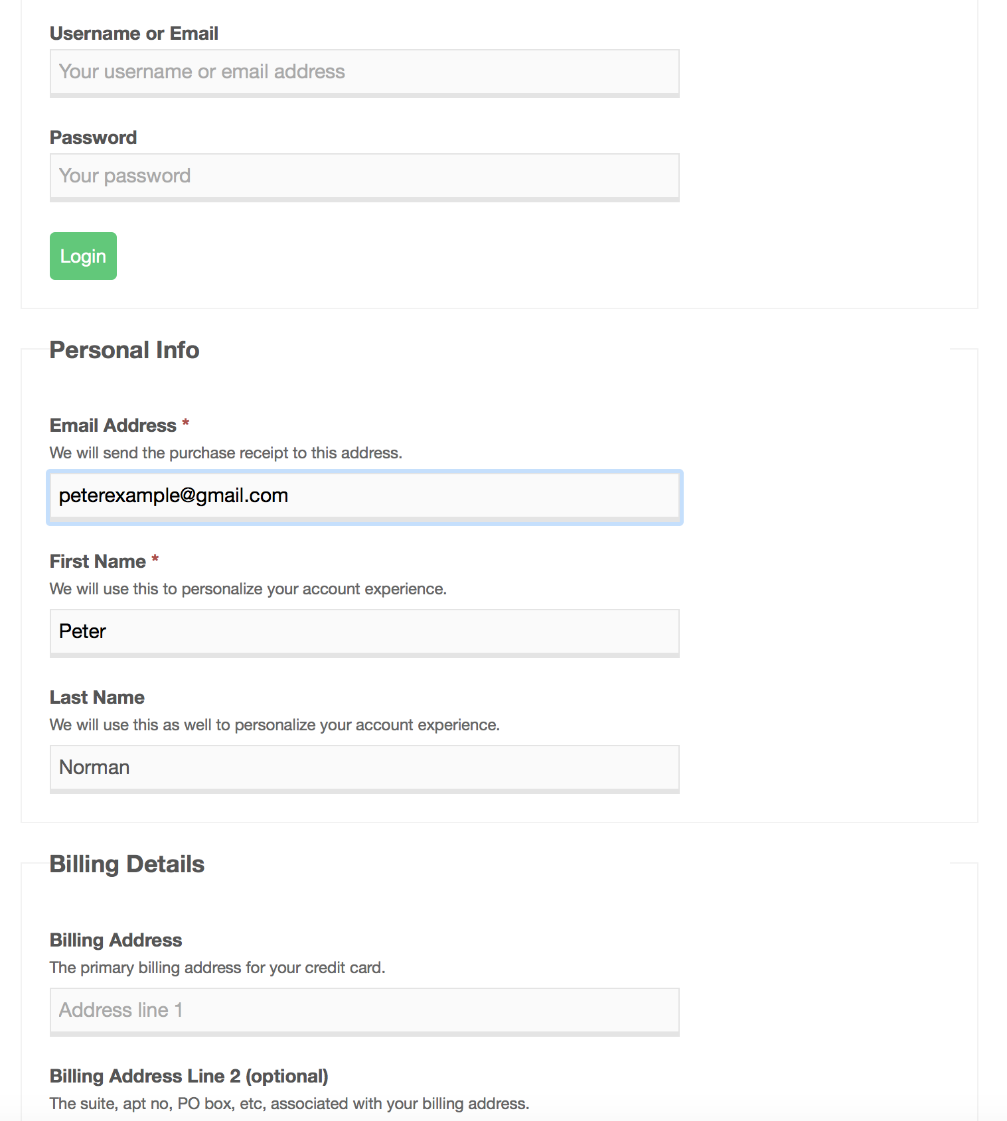Click the primary billing address description text
This screenshot has height=1121, width=1007.
click(x=217, y=968)
